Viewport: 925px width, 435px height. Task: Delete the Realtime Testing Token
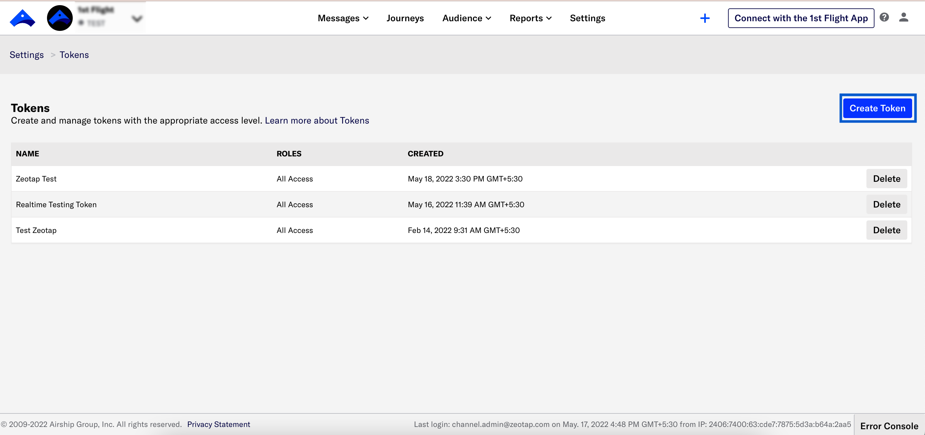point(886,204)
